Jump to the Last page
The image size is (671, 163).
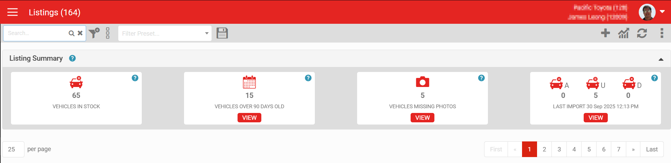point(652,149)
